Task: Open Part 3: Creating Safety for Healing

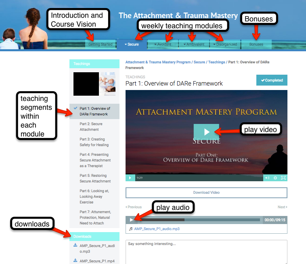Action: 94,142
